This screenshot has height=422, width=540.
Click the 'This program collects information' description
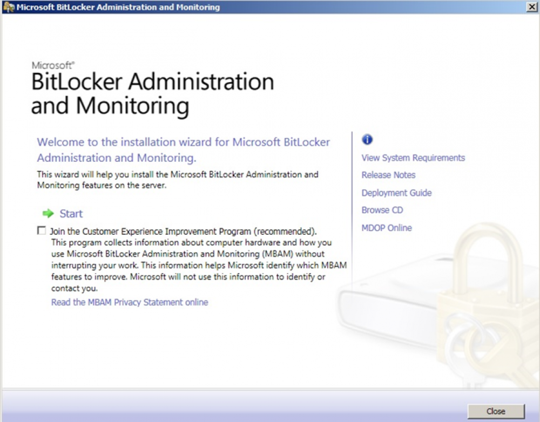pyautogui.click(x=199, y=265)
